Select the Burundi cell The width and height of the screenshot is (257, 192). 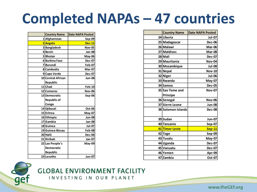56,65
